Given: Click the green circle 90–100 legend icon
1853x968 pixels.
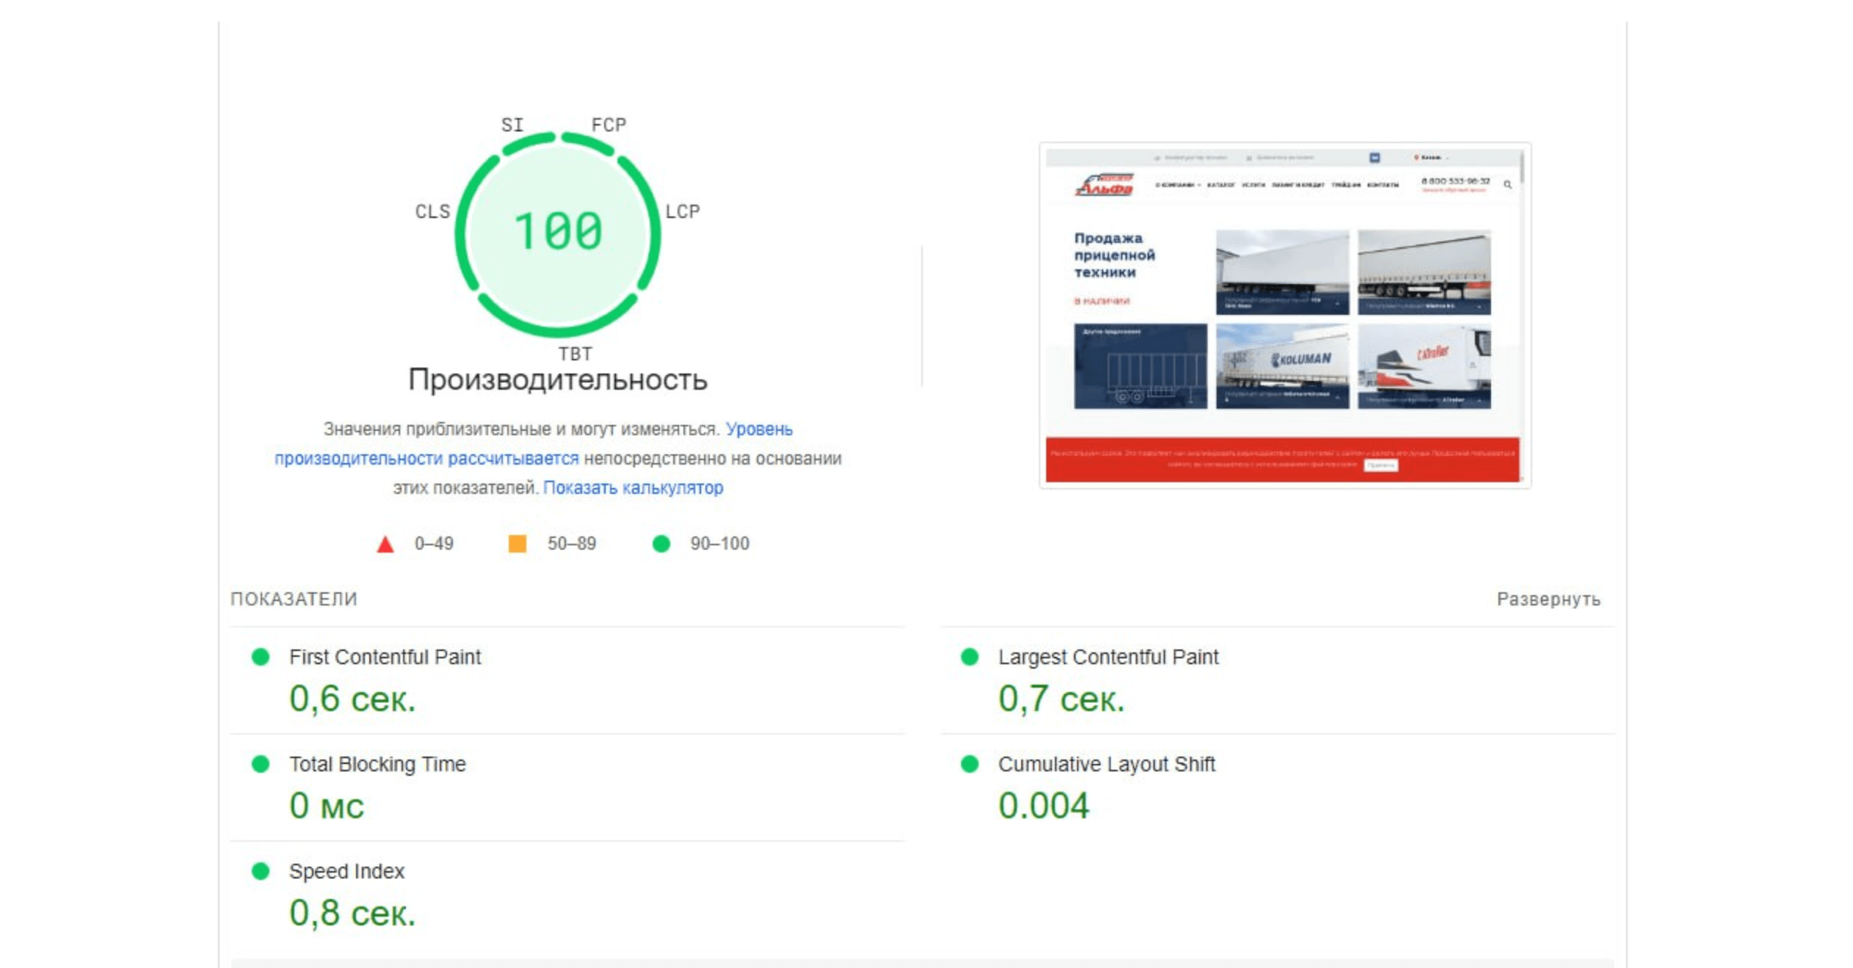Looking at the screenshot, I should click(x=661, y=544).
